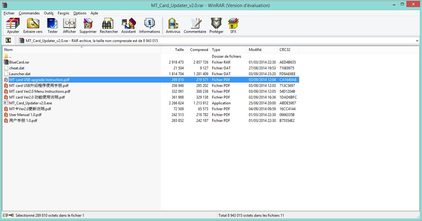Click status text Total 8 943 015 octets
Image resolution: width=422 pixels, height=221 pixels.
(251, 215)
